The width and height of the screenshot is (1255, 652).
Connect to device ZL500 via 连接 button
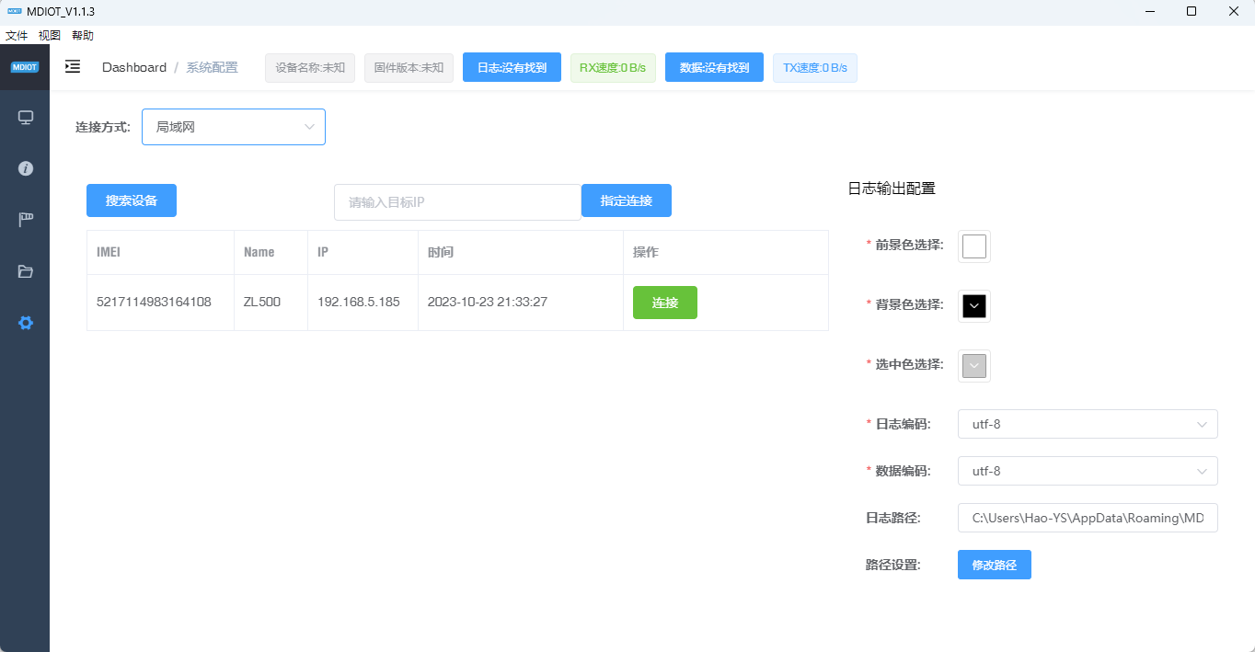tap(664, 303)
